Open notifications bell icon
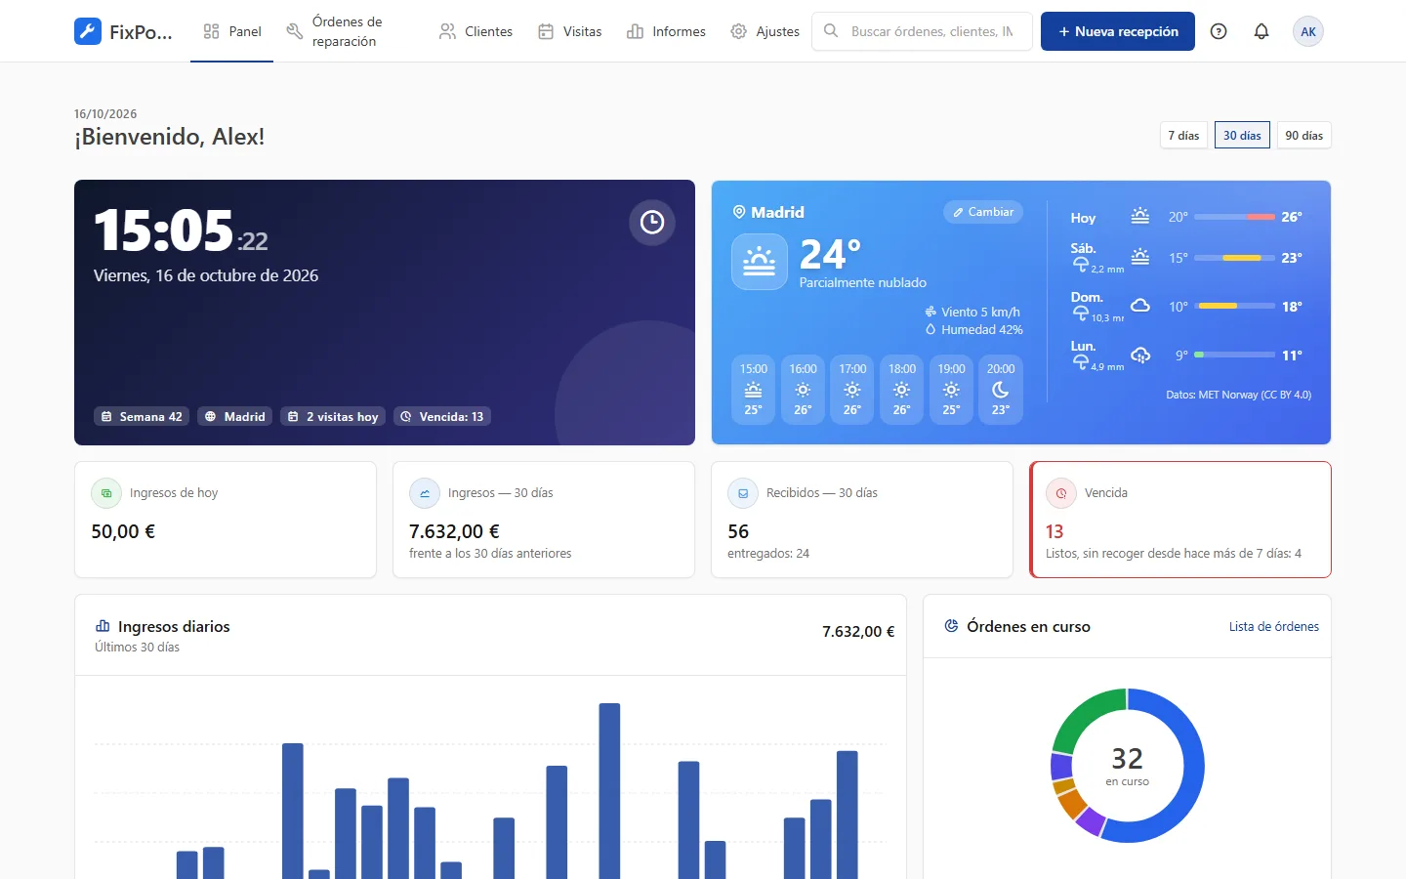This screenshot has width=1406, height=879. coord(1261,31)
